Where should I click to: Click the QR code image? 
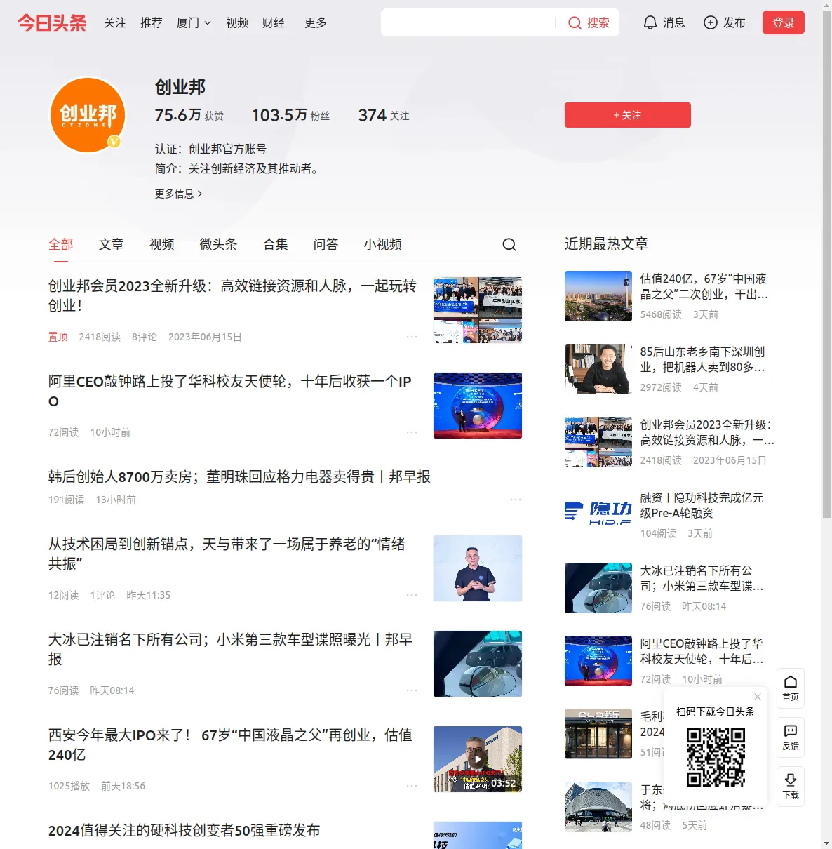(716, 757)
